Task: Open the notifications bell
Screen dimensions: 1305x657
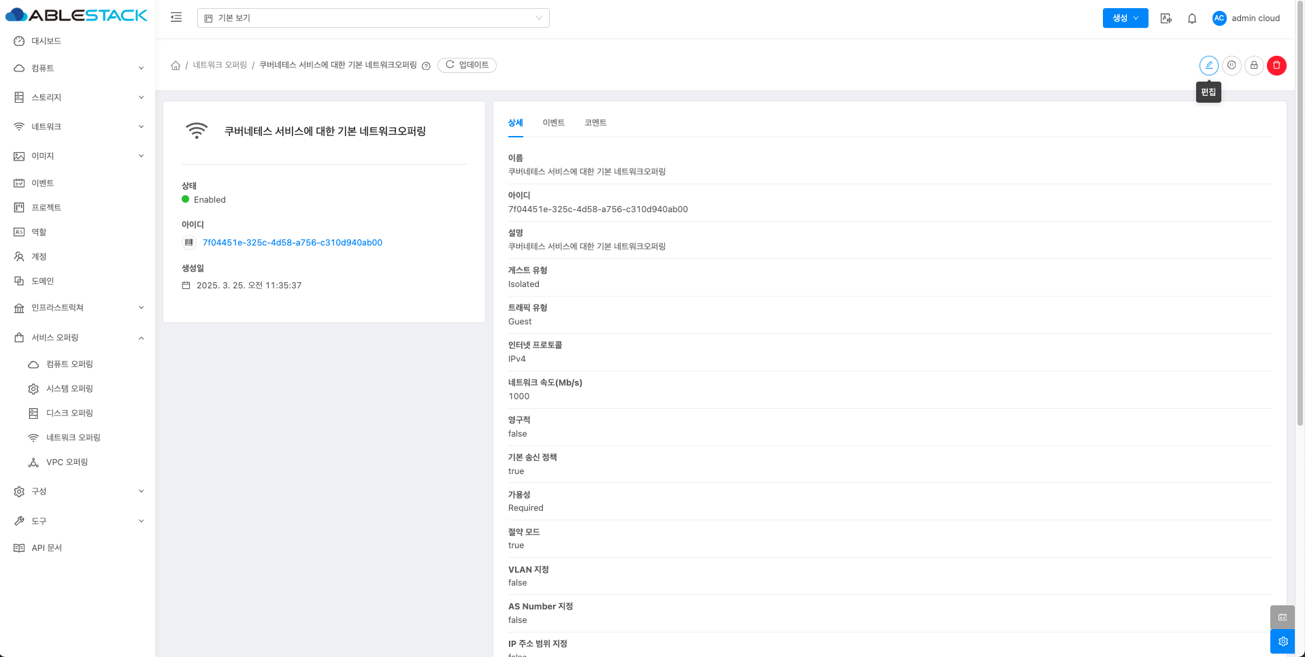Action: click(x=1192, y=18)
